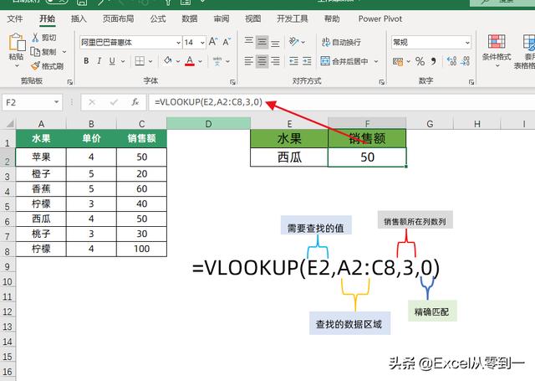Open the number format combo box
This screenshot has height=381, width=535.
point(431,43)
